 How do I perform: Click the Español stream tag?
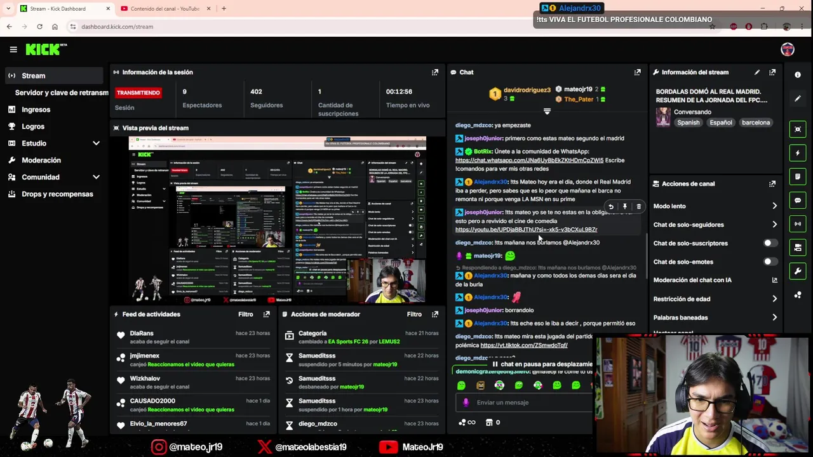click(721, 123)
